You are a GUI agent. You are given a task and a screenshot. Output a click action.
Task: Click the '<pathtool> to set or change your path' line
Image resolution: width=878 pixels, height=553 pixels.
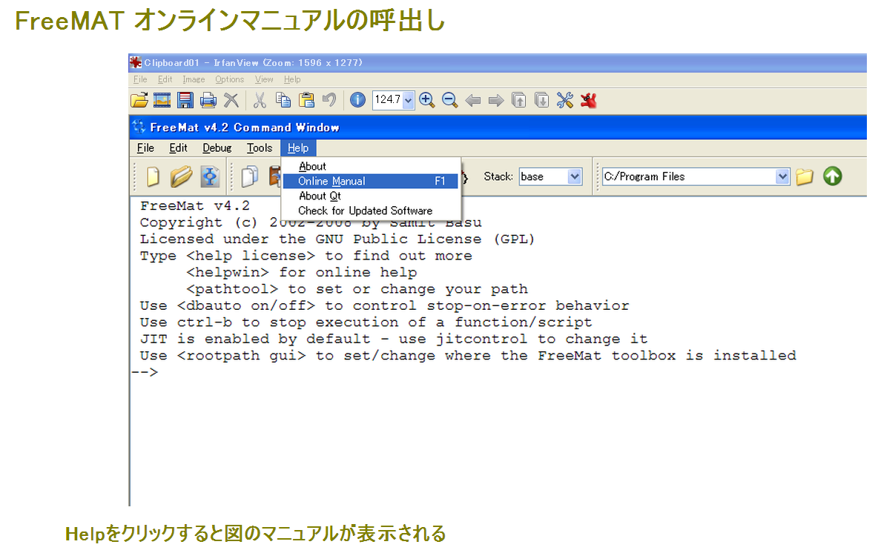coord(357,289)
